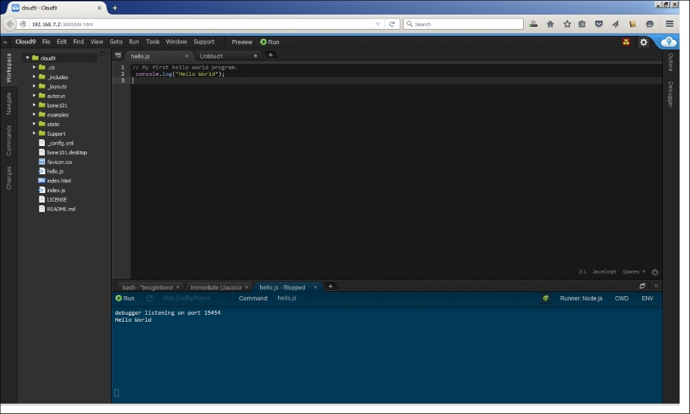
Task: Click the Runner: Node.js button
Action: click(581, 298)
